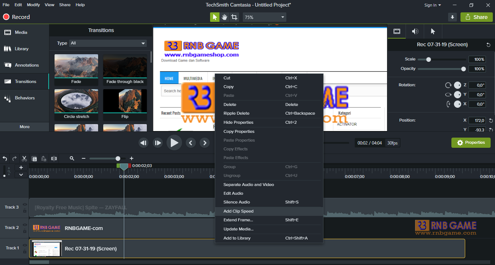Open the Sign In dropdown
Image resolution: width=495 pixels, height=265 pixels.
[x=432, y=5]
